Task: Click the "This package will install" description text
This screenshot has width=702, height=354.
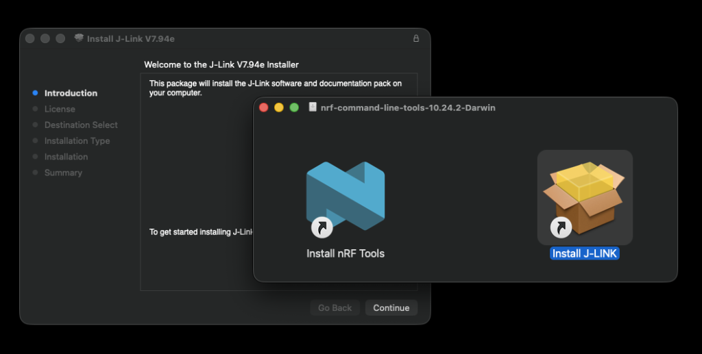Action: point(276,88)
